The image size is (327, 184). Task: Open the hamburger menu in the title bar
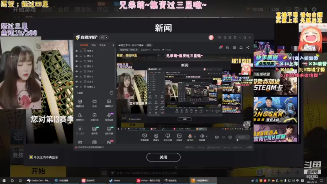point(235,38)
